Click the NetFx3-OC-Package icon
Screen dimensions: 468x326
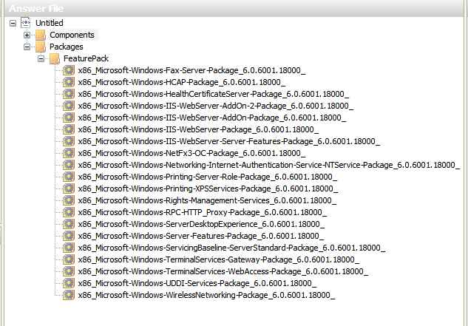coord(69,153)
